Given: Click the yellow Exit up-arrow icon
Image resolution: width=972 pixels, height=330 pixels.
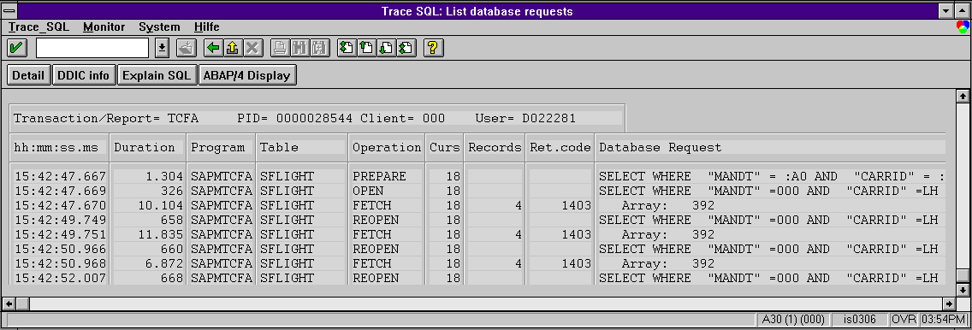Looking at the screenshot, I should 233,48.
